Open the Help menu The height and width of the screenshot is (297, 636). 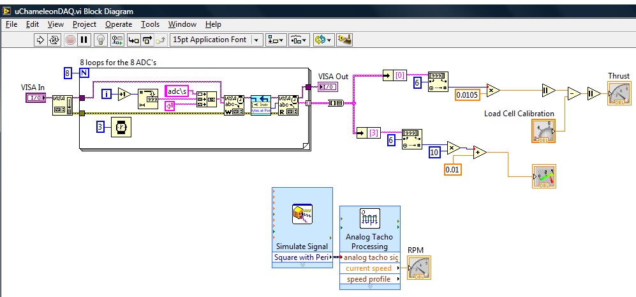(x=213, y=24)
